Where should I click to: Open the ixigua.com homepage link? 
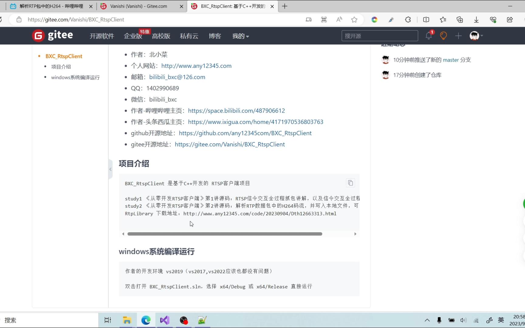pos(256,122)
